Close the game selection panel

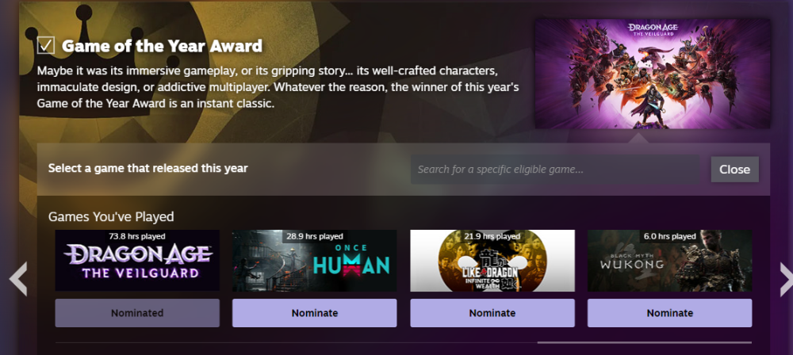pos(734,170)
